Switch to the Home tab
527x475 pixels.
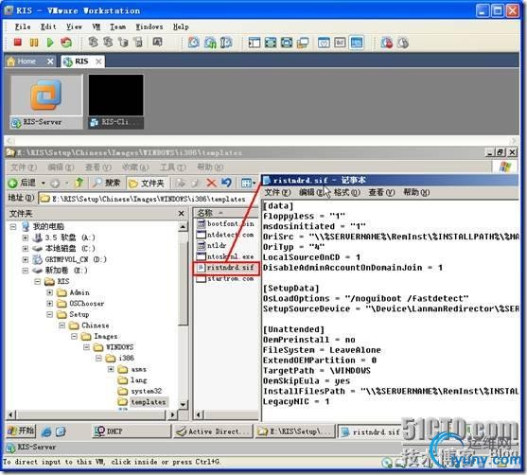coord(26,62)
